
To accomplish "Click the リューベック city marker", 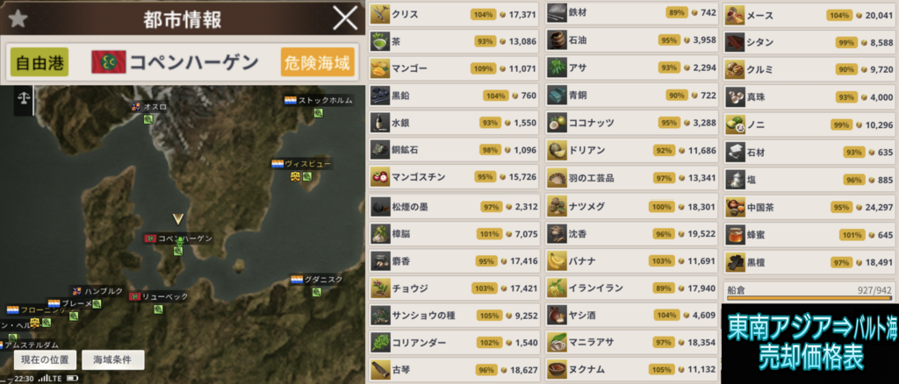I will click(x=159, y=297).
